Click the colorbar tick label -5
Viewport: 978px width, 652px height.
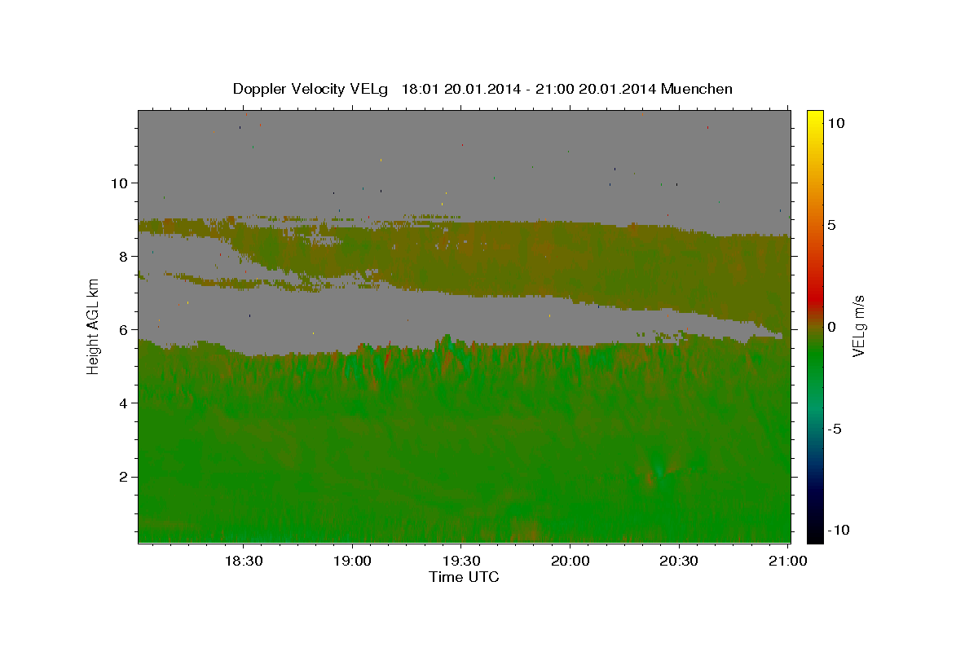click(x=835, y=429)
